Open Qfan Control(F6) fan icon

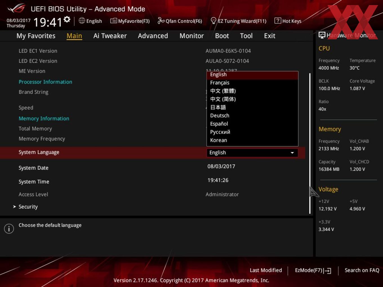click(161, 21)
